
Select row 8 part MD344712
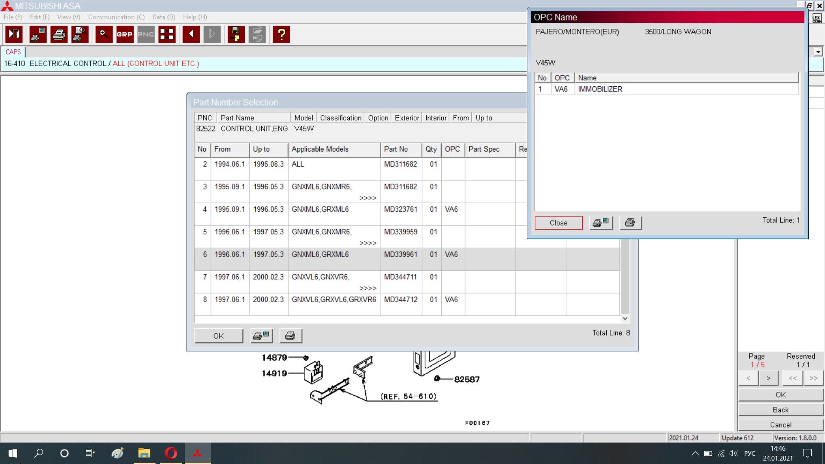point(400,299)
